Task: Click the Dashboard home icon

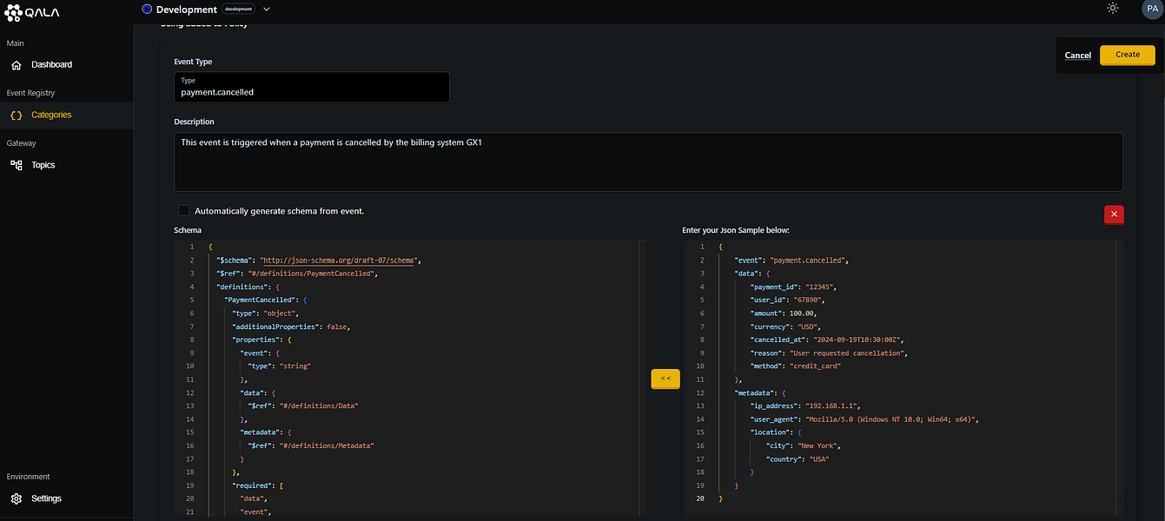Action: tap(17, 65)
